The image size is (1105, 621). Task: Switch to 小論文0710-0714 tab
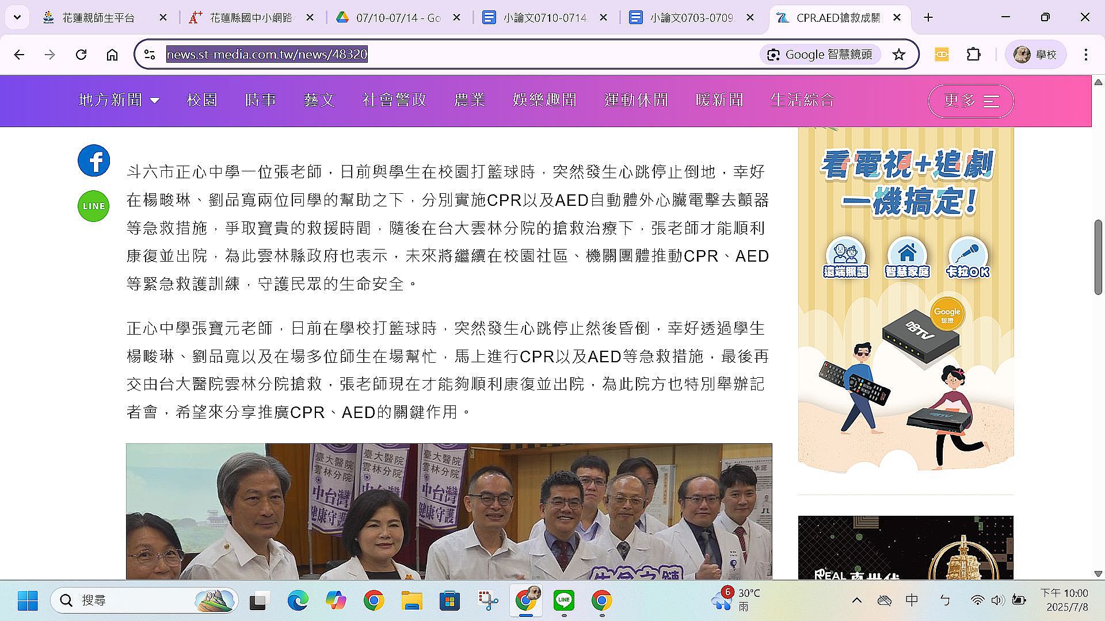(x=544, y=18)
